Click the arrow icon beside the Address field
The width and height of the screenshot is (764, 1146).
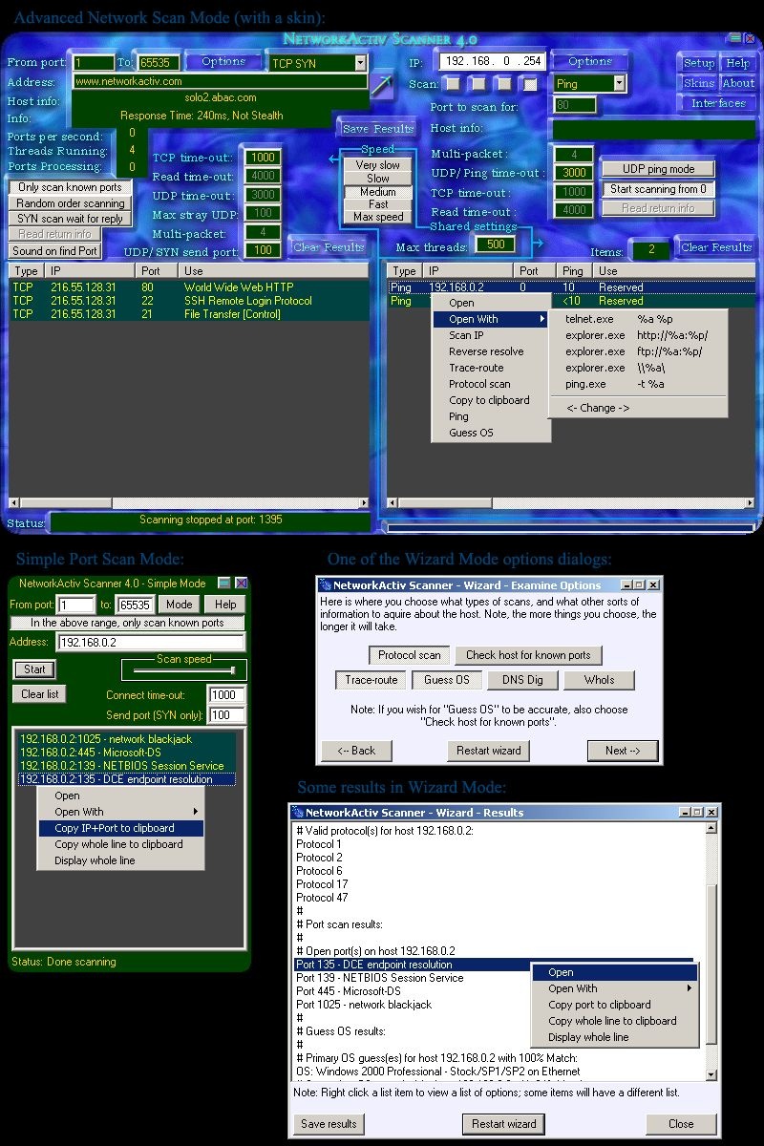382,87
